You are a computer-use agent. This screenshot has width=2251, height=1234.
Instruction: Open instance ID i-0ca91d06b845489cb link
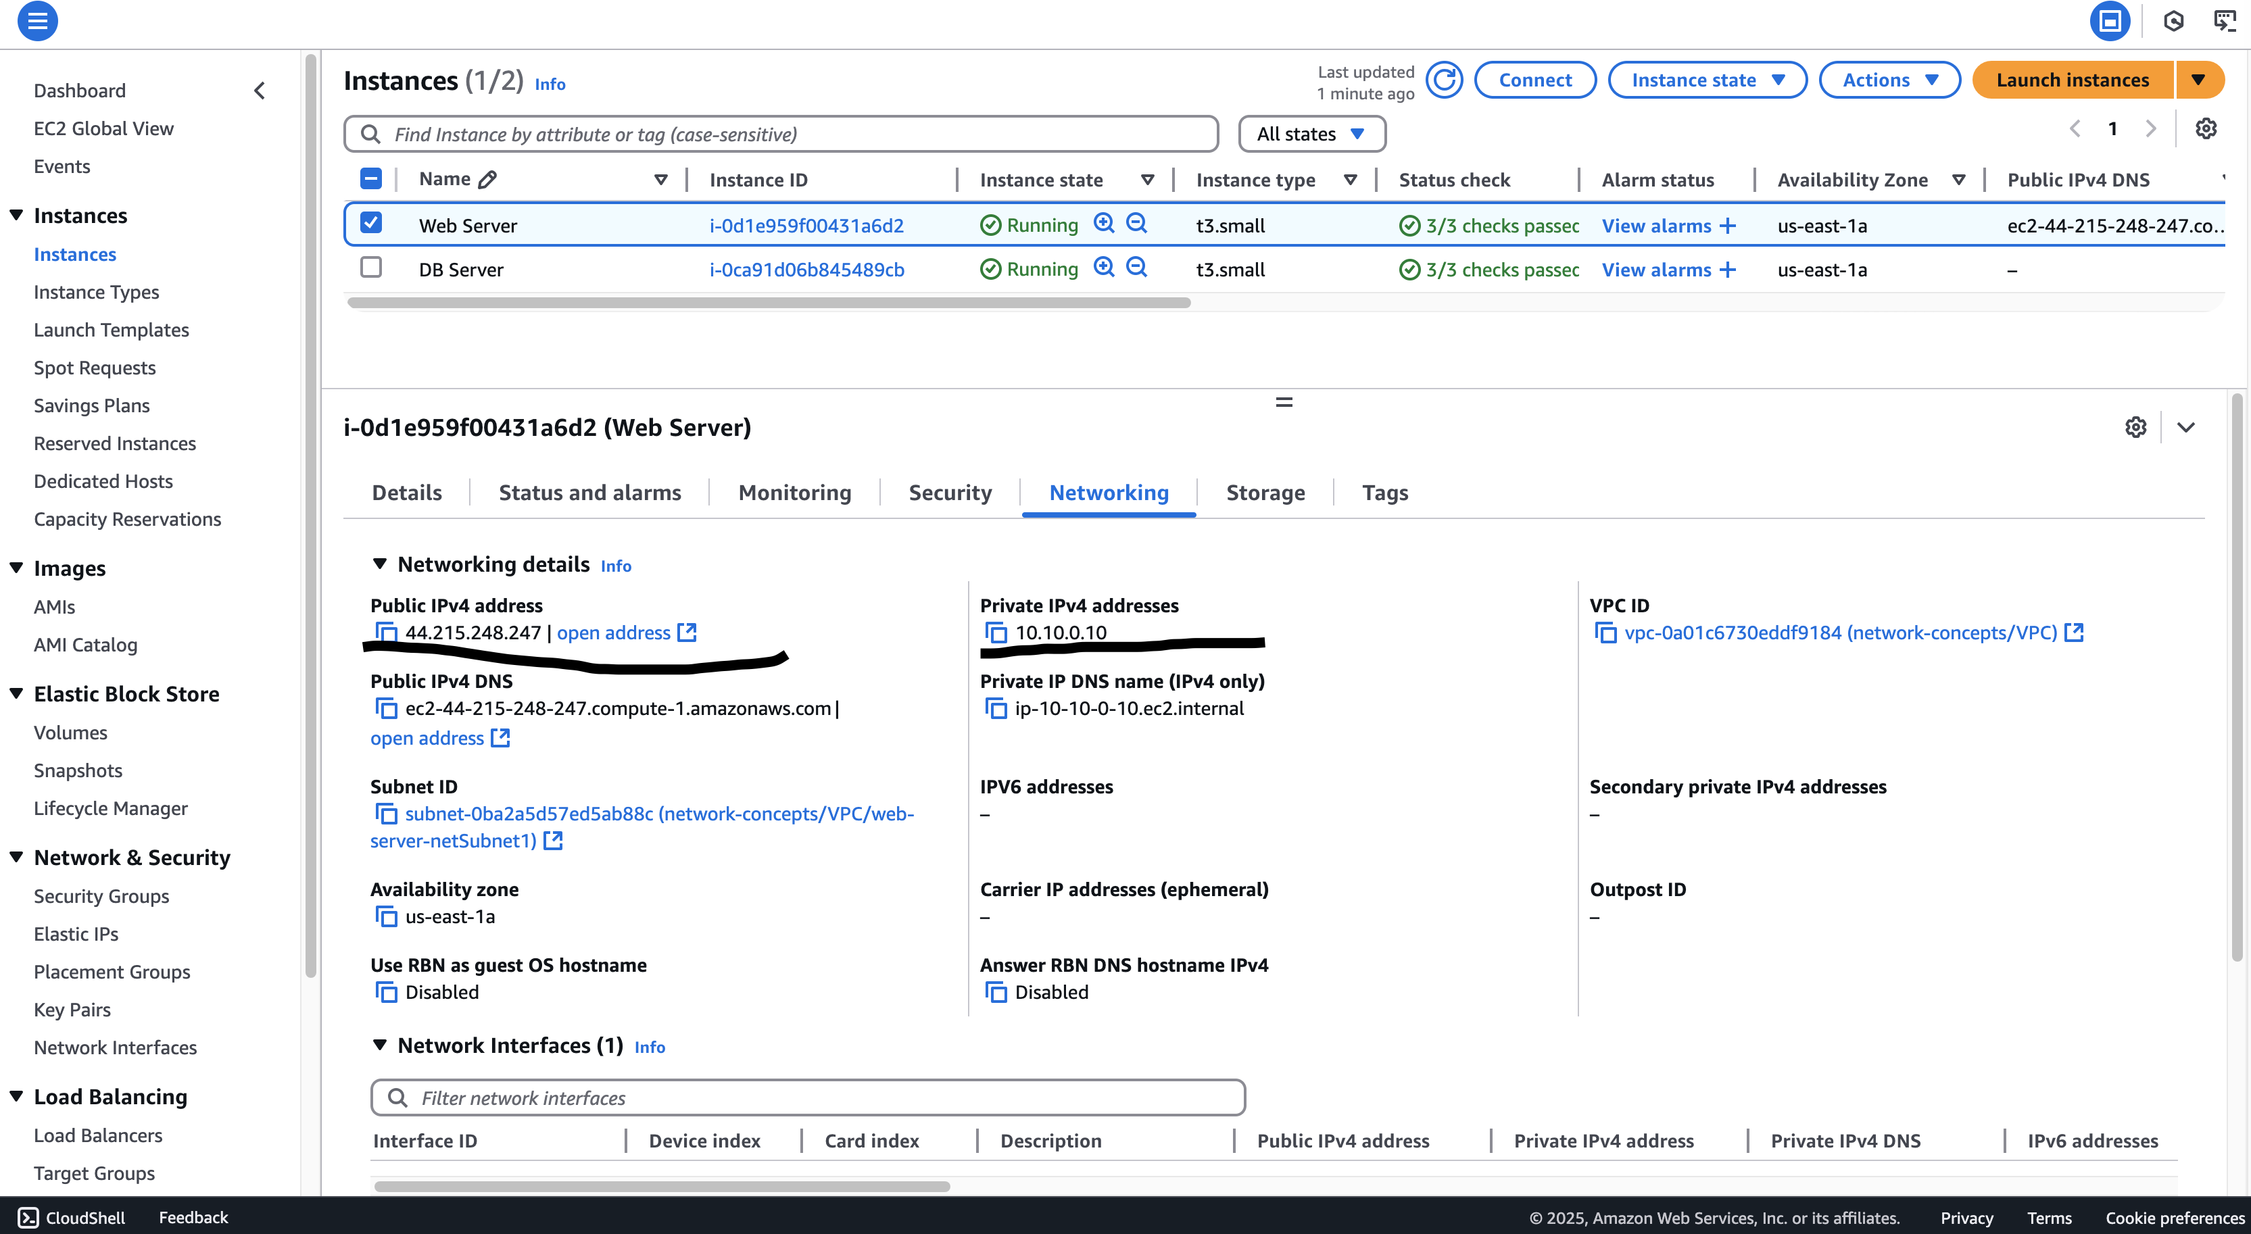[806, 270]
